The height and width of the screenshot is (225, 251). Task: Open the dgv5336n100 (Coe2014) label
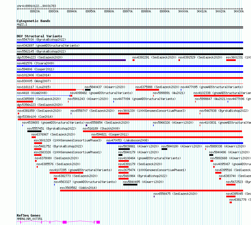click(35, 117)
